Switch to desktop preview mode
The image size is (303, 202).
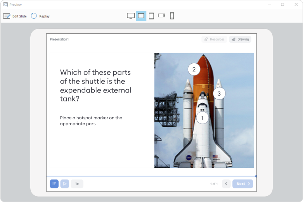pos(131,16)
